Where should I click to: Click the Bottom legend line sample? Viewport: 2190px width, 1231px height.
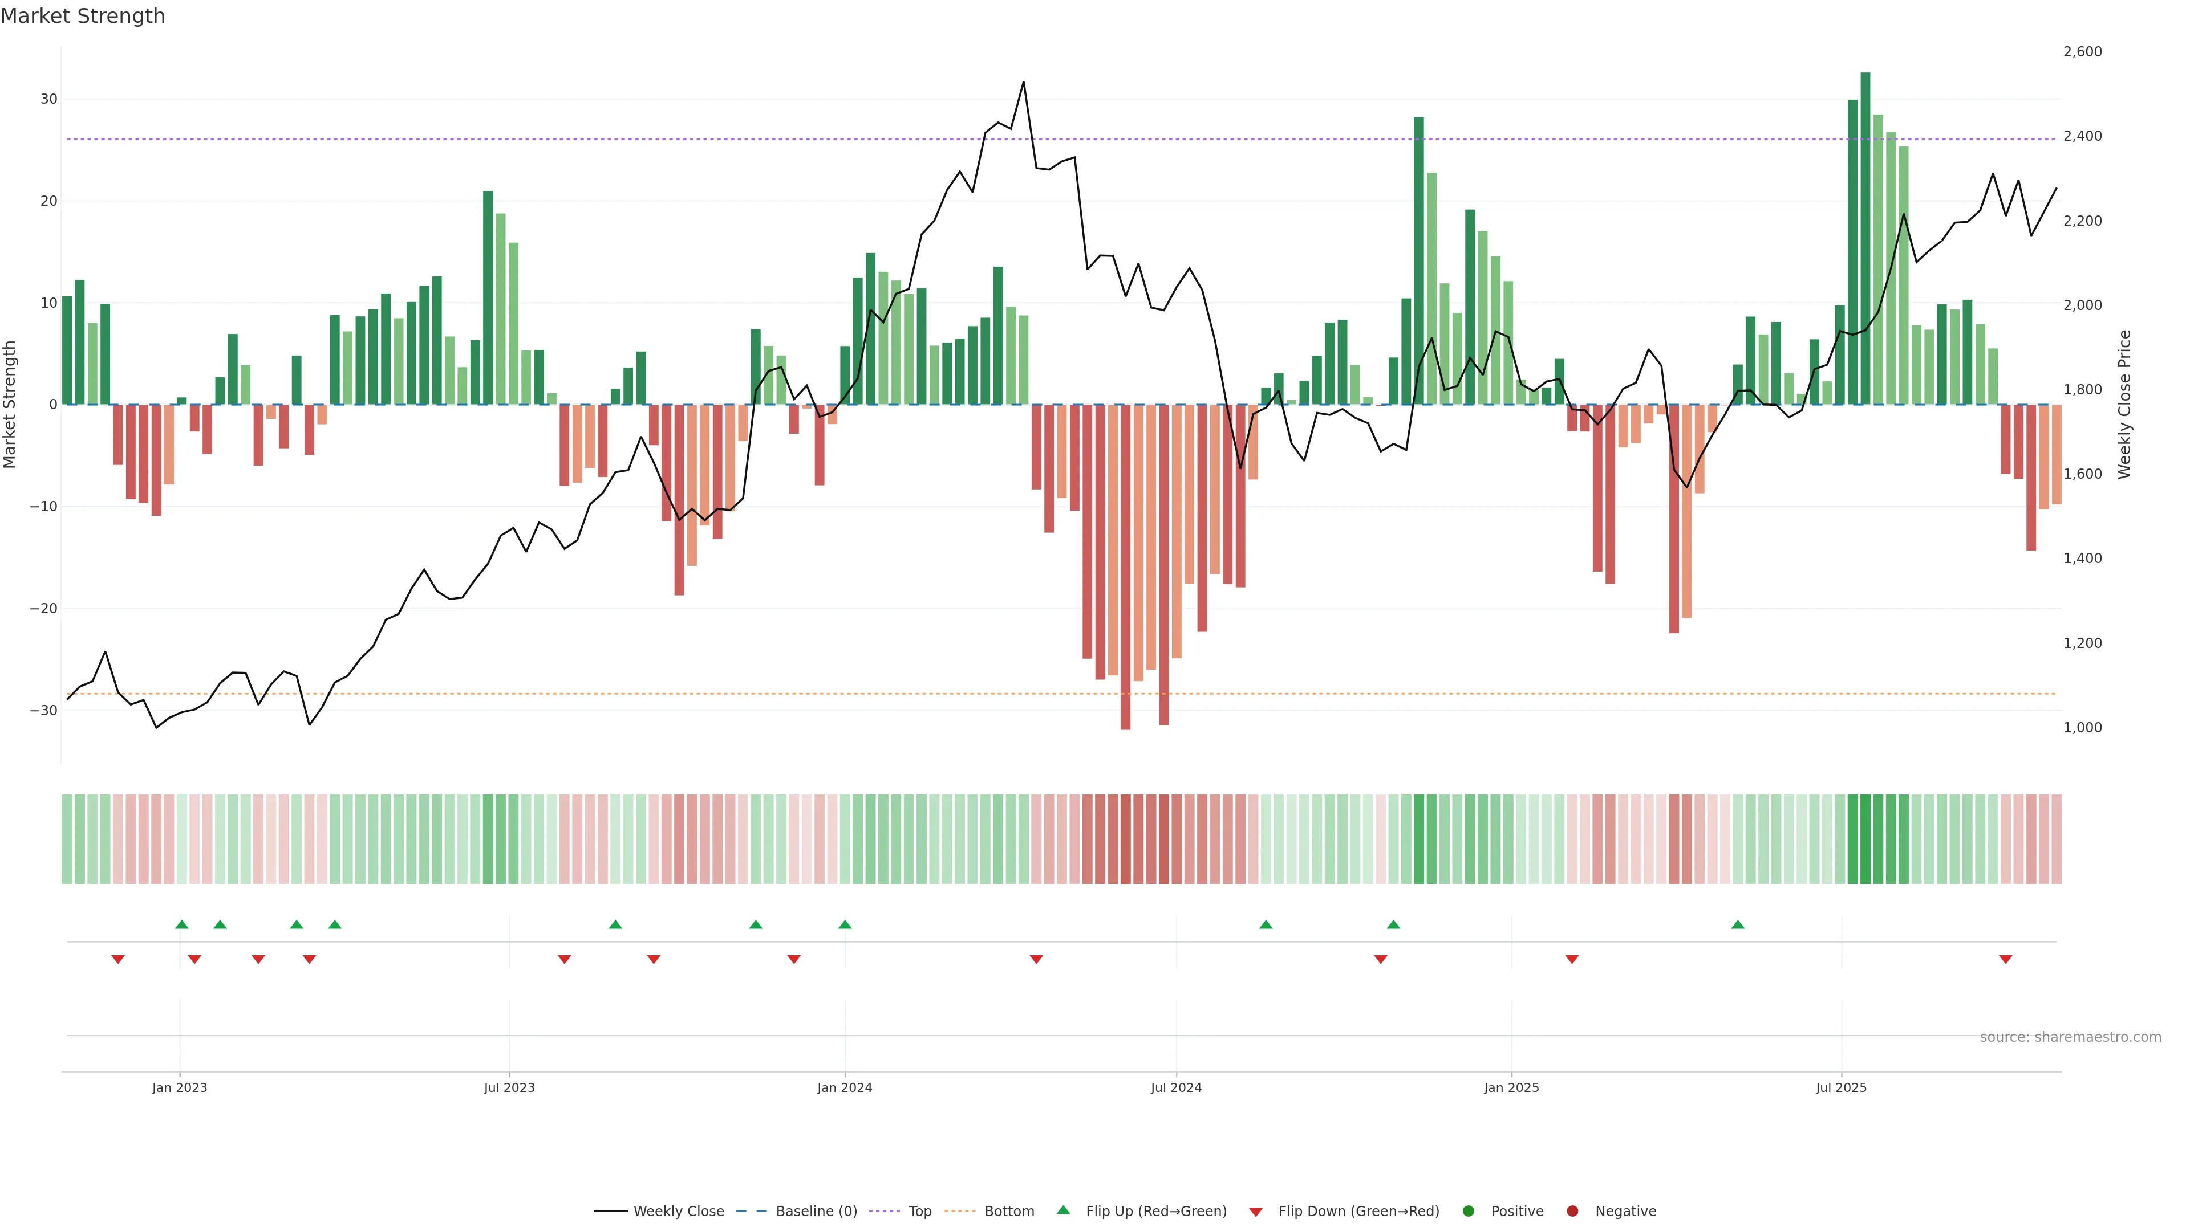(x=960, y=1212)
